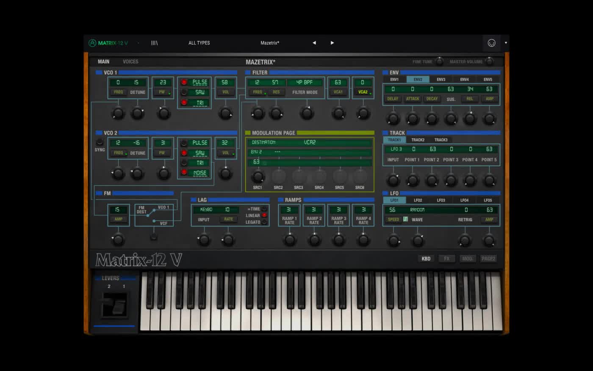Screen dimensions: 593x371
Task: Open the TRACK input LFO 3 selector
Action: (x=396, y=149)
